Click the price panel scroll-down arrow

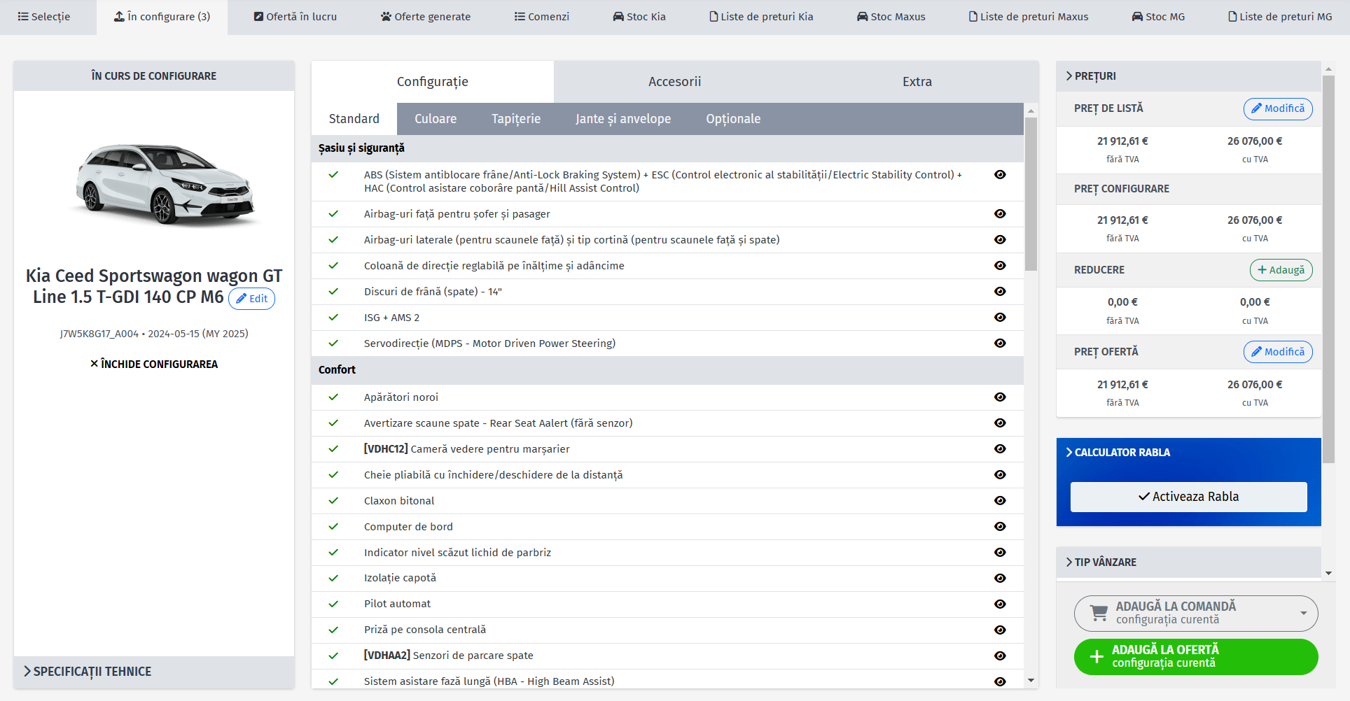pyautogui.click(x=1328, y=574)
